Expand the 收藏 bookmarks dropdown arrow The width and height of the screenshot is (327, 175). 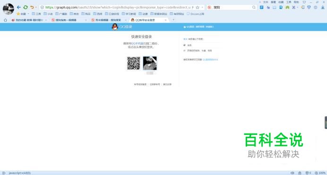tap(28, 14)
